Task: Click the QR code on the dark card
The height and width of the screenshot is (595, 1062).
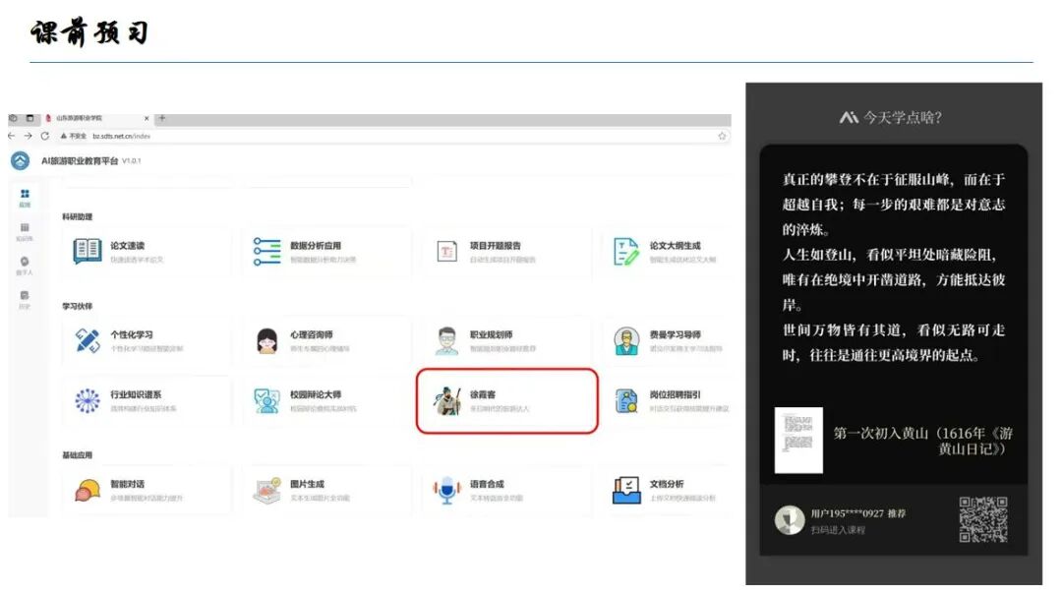Action: 983,520
